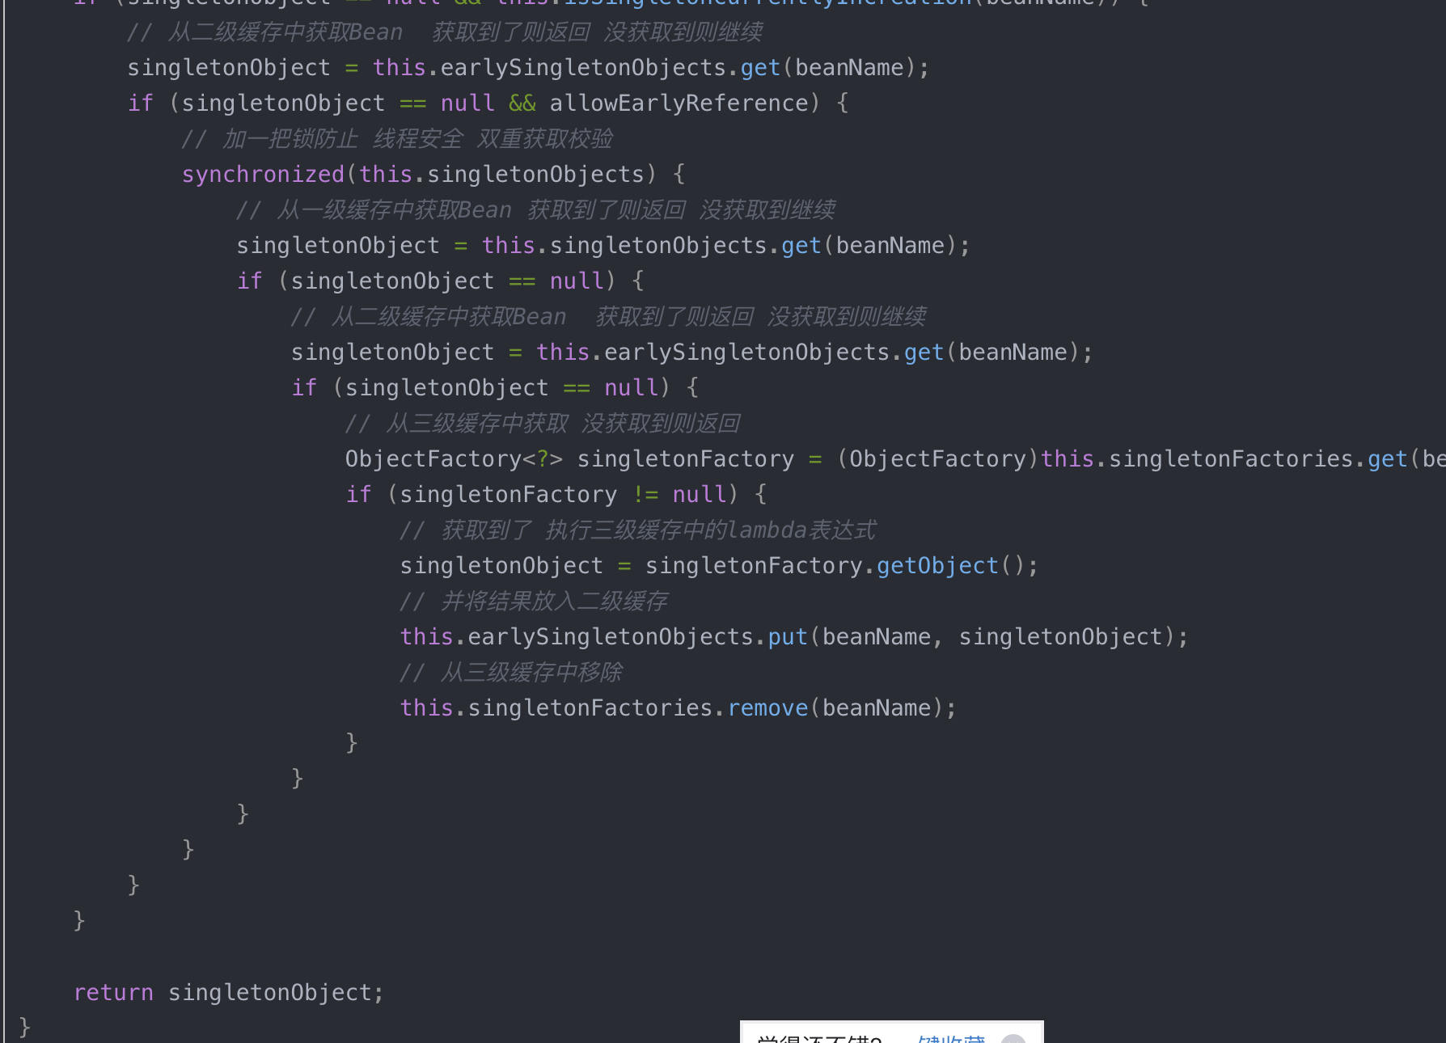Click the allowEarlyReference variable
This screenshot has width=1446, height=1043.
tap(679, 103)
